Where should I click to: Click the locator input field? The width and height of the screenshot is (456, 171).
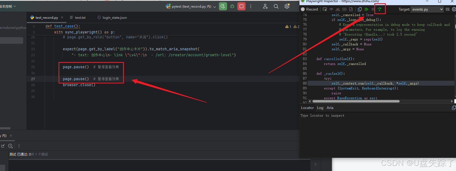coord(378,116)
